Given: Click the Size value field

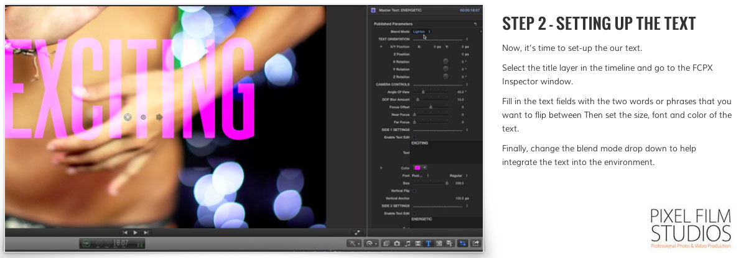Looking at the screenshot, I should pyautogui.click(x=459, y=183).
